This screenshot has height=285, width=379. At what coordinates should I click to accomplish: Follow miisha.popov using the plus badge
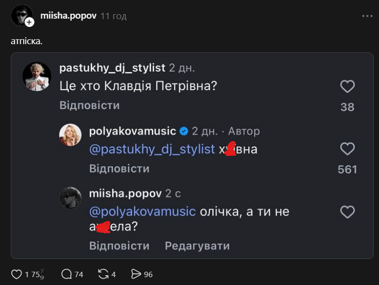[29, 22]
